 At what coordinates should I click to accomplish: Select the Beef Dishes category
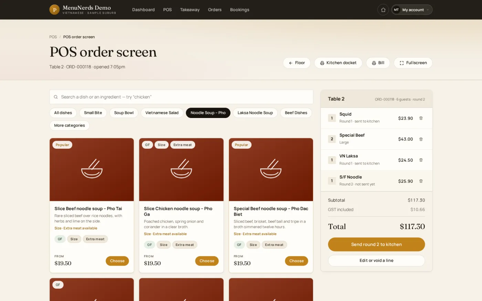point(296,113)
